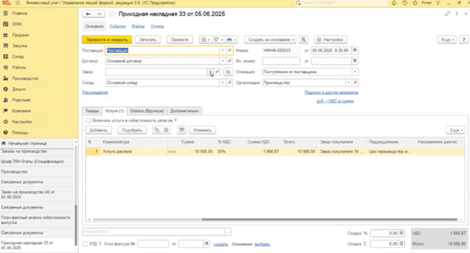Add document to favorites star

point(112,14)
